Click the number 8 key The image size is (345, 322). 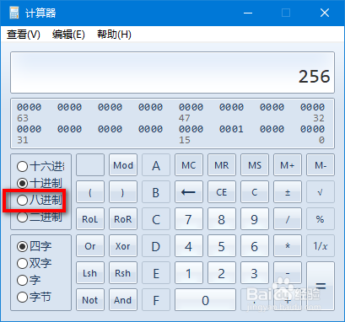tap(222, 219)
